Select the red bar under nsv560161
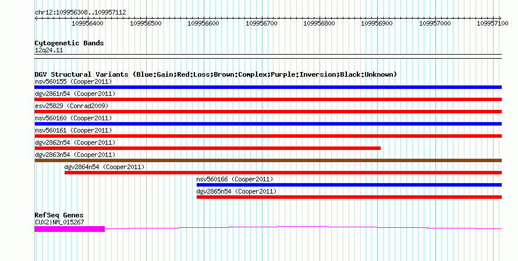The width and height of the screenshot is (518, 261). (x=268, y=136)
